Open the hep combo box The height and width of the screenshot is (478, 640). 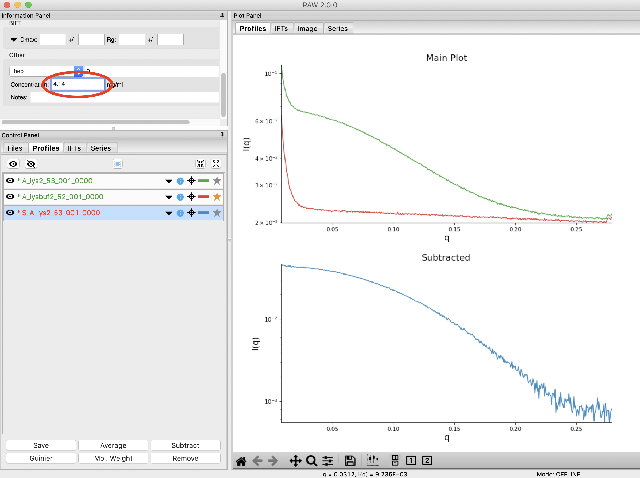point(46,71)
